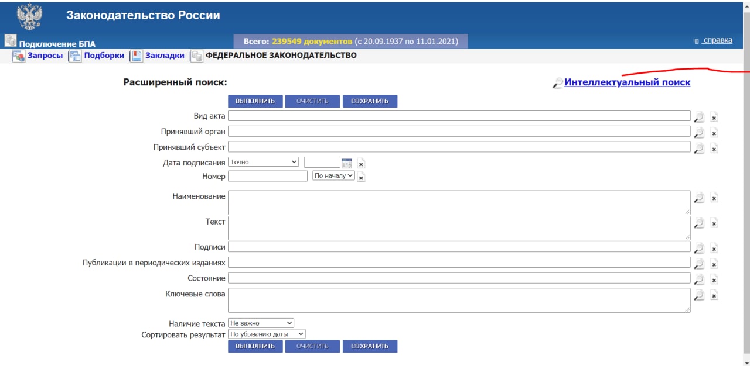Open the Закладки tab
750x366 pixels.
pyautogui.click(x=165, y=56)
